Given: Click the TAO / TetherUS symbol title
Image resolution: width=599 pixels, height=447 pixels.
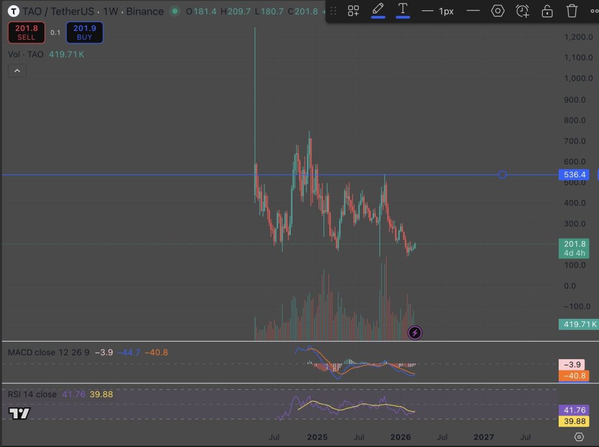Looking at the screenshot, I should 58,11.
